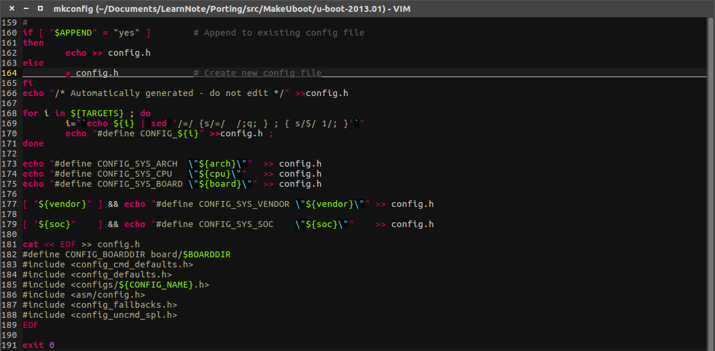
Task: Click "$BOARDDIR" on line 182
Action: point(207,254)
